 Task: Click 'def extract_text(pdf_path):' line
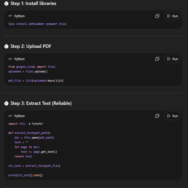click(x=29, y=133)
